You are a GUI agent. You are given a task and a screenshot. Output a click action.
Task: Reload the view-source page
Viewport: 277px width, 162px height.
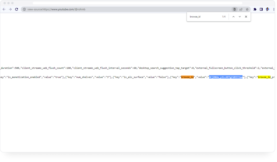point(17,9)
